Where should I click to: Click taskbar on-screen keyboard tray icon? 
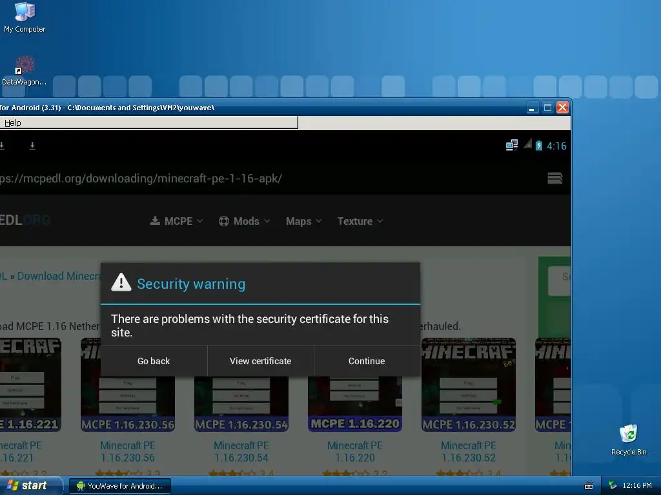(x=589, y=486)
